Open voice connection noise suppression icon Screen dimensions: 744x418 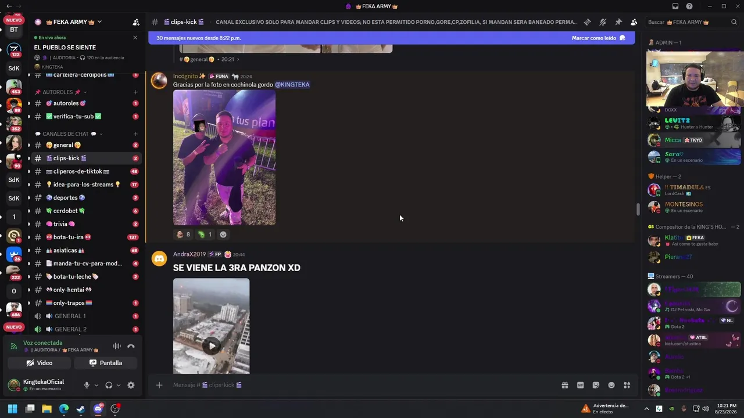click(x=117, y=346)
